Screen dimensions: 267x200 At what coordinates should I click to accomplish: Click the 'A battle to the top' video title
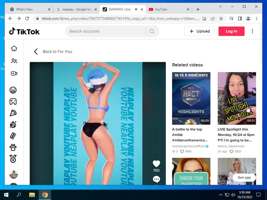pyautogui.click(x=190, y=135)
